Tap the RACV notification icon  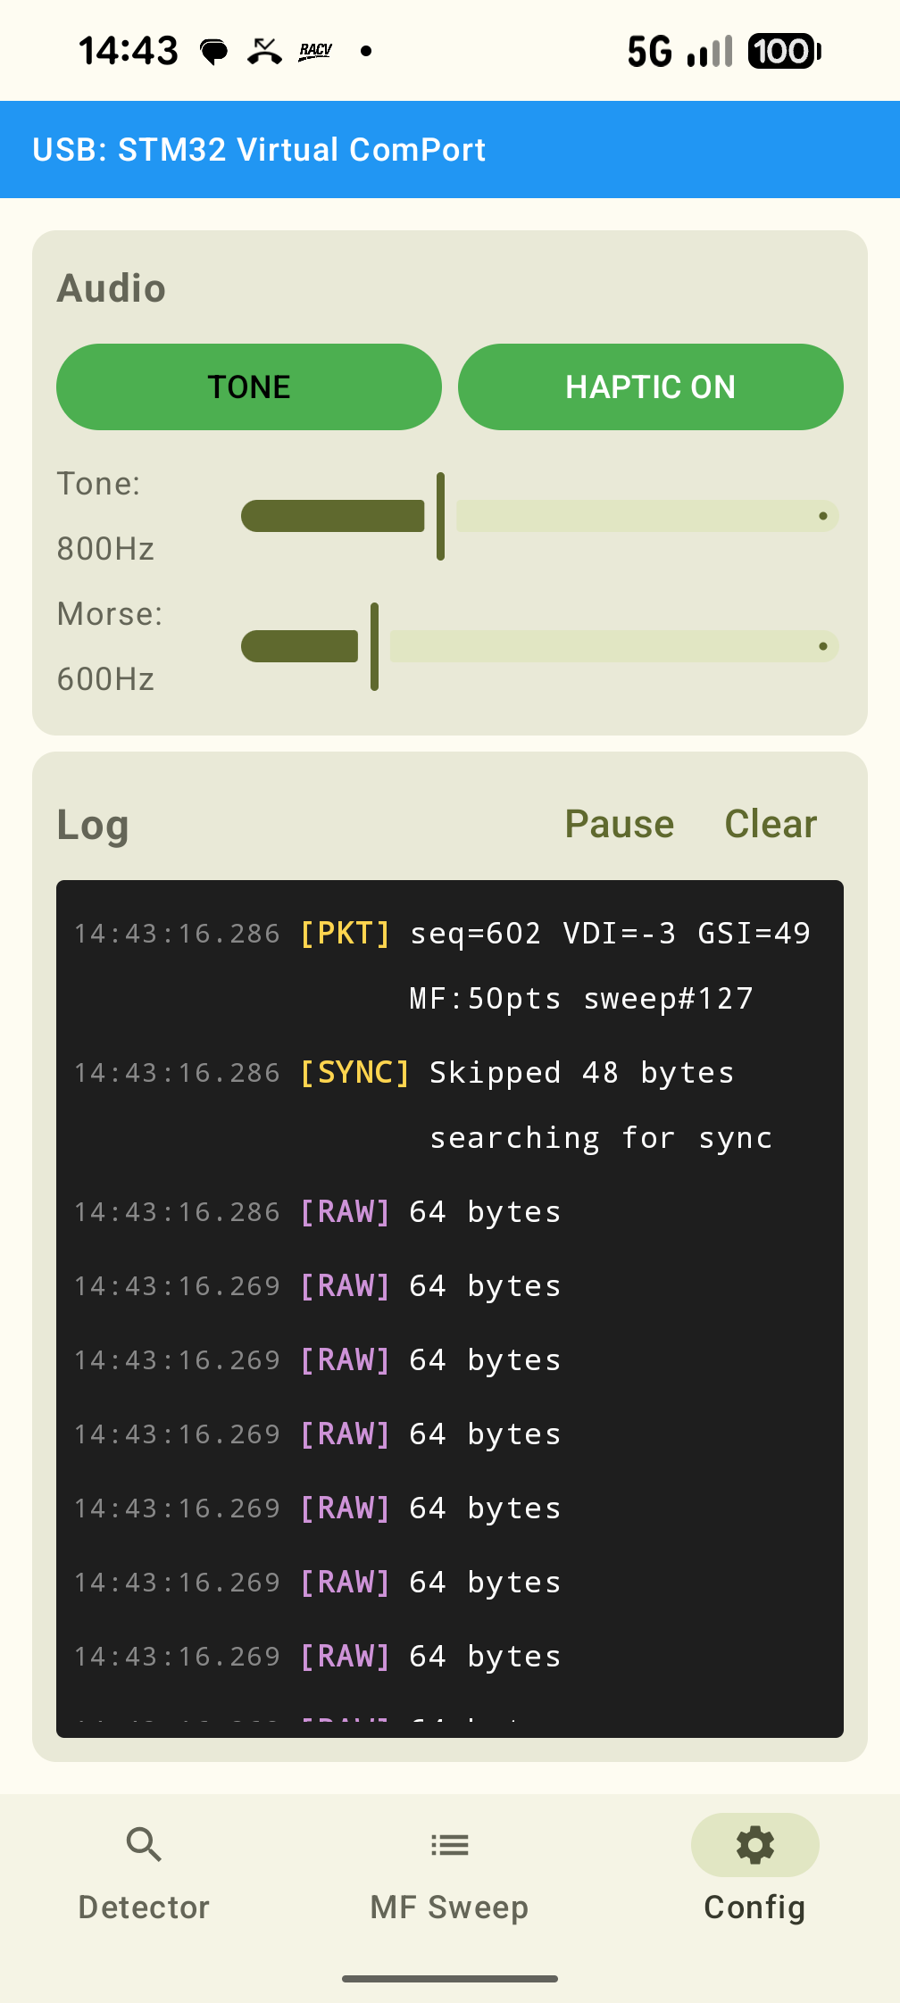[x=315, y=51]
